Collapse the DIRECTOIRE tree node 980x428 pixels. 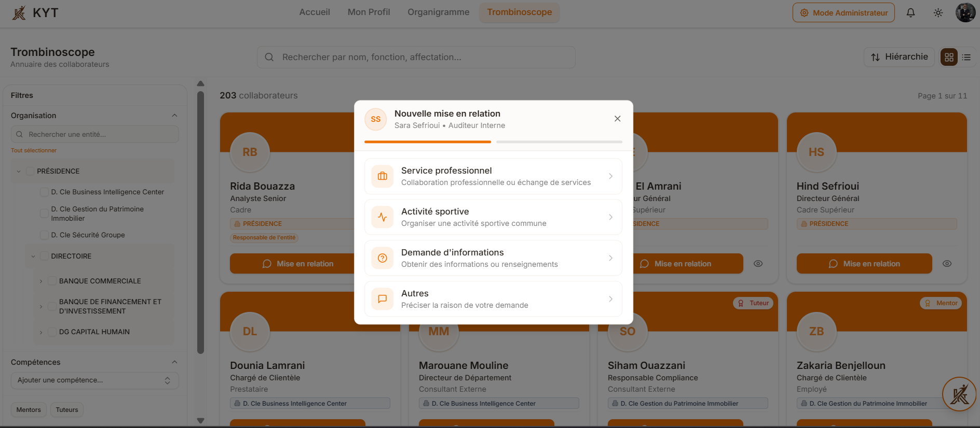click(x=33, y=256)
